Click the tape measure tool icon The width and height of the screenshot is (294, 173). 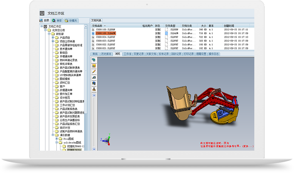pos(94,77)
